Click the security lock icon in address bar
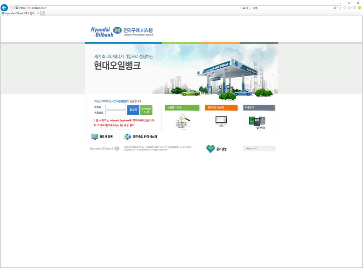 coord(244,8)
